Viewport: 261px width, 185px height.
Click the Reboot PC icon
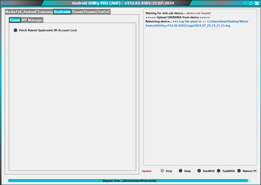[239, 171]
